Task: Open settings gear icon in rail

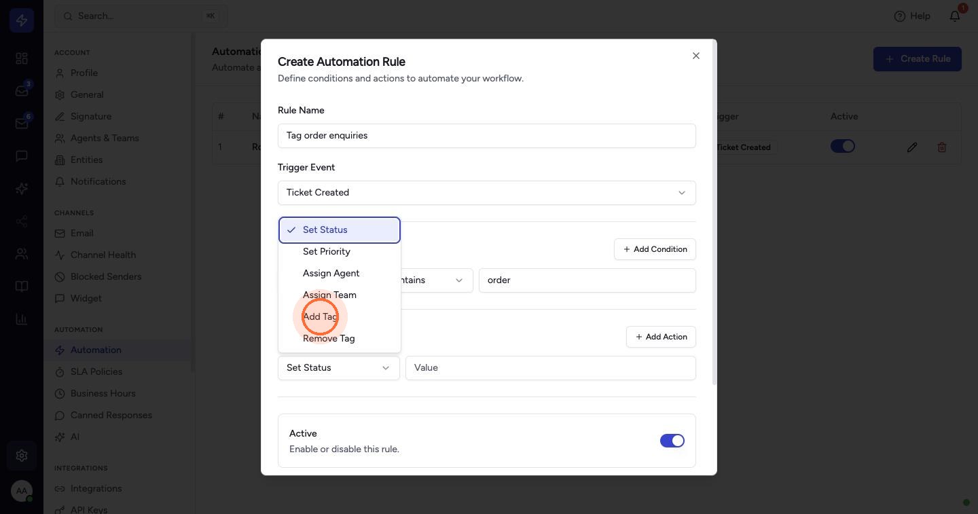Action: 22,456
